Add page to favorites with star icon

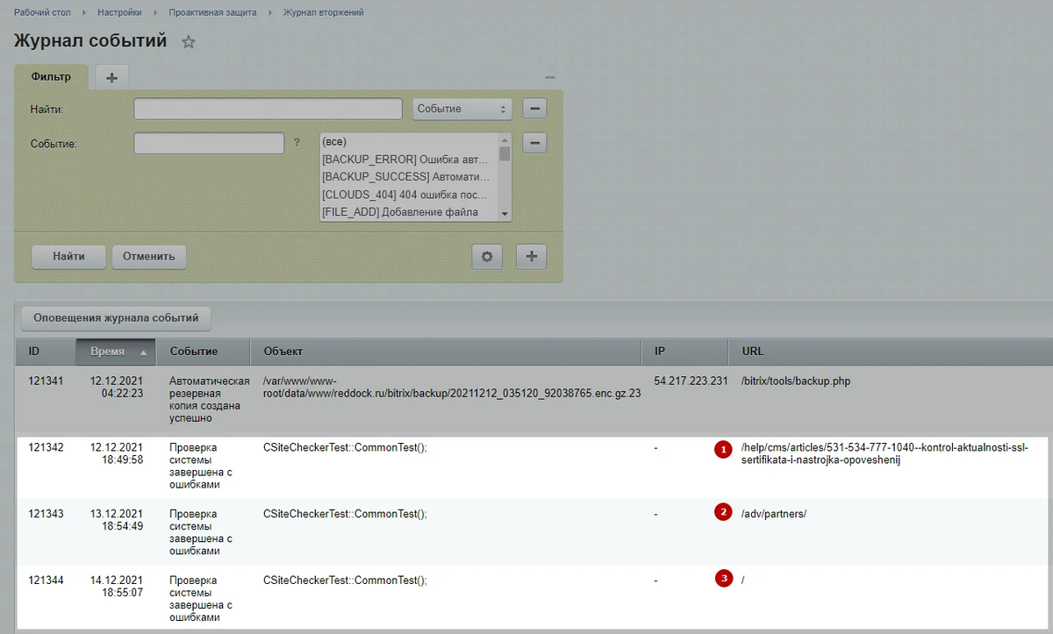pyautogui.click(x=188, y=42)
